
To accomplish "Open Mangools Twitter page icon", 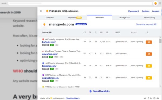I will (145, 98).
